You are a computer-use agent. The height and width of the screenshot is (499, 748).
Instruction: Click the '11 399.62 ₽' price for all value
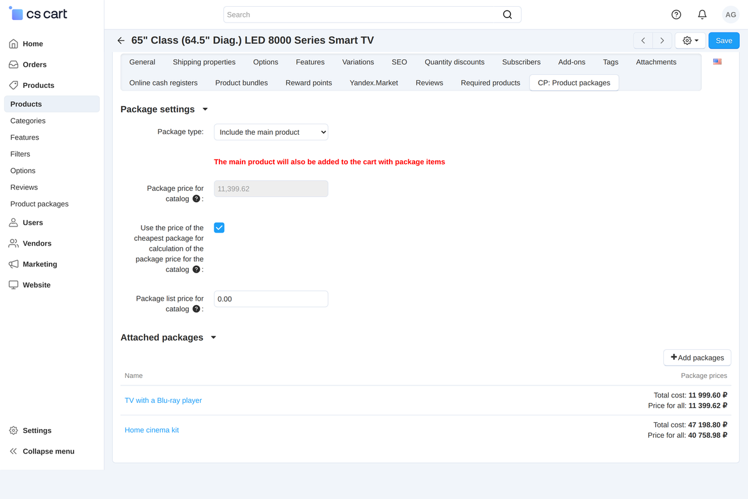[x=708, y=405]
